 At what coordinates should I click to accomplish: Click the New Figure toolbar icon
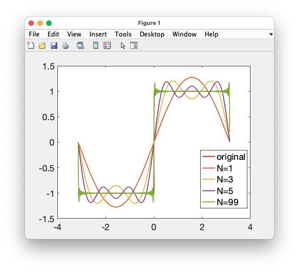pos(31,45)
